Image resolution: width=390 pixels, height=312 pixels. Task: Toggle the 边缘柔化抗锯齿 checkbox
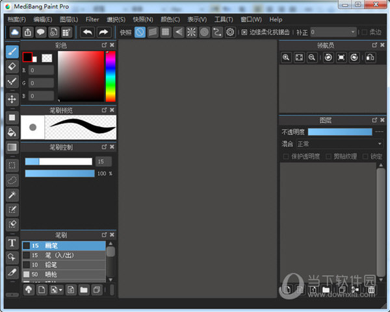[244, 32]
